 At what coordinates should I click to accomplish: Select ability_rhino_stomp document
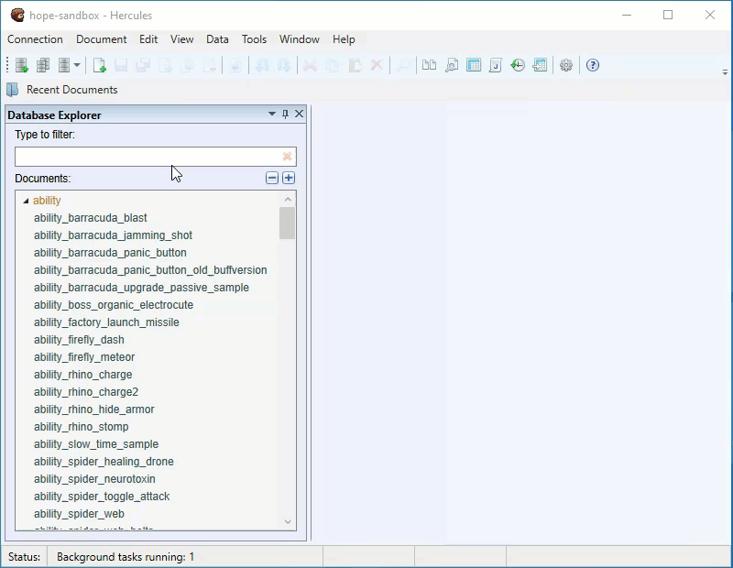pos(81,426)
